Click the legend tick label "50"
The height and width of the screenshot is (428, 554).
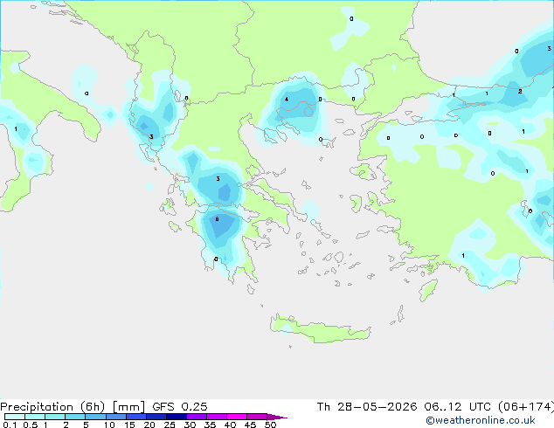pos(270,425)
